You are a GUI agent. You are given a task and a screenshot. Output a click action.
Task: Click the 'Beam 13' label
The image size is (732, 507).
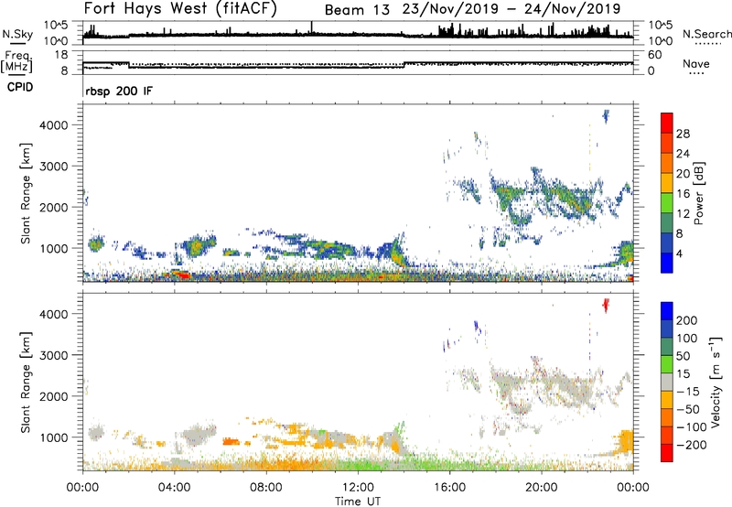(357, 10)
